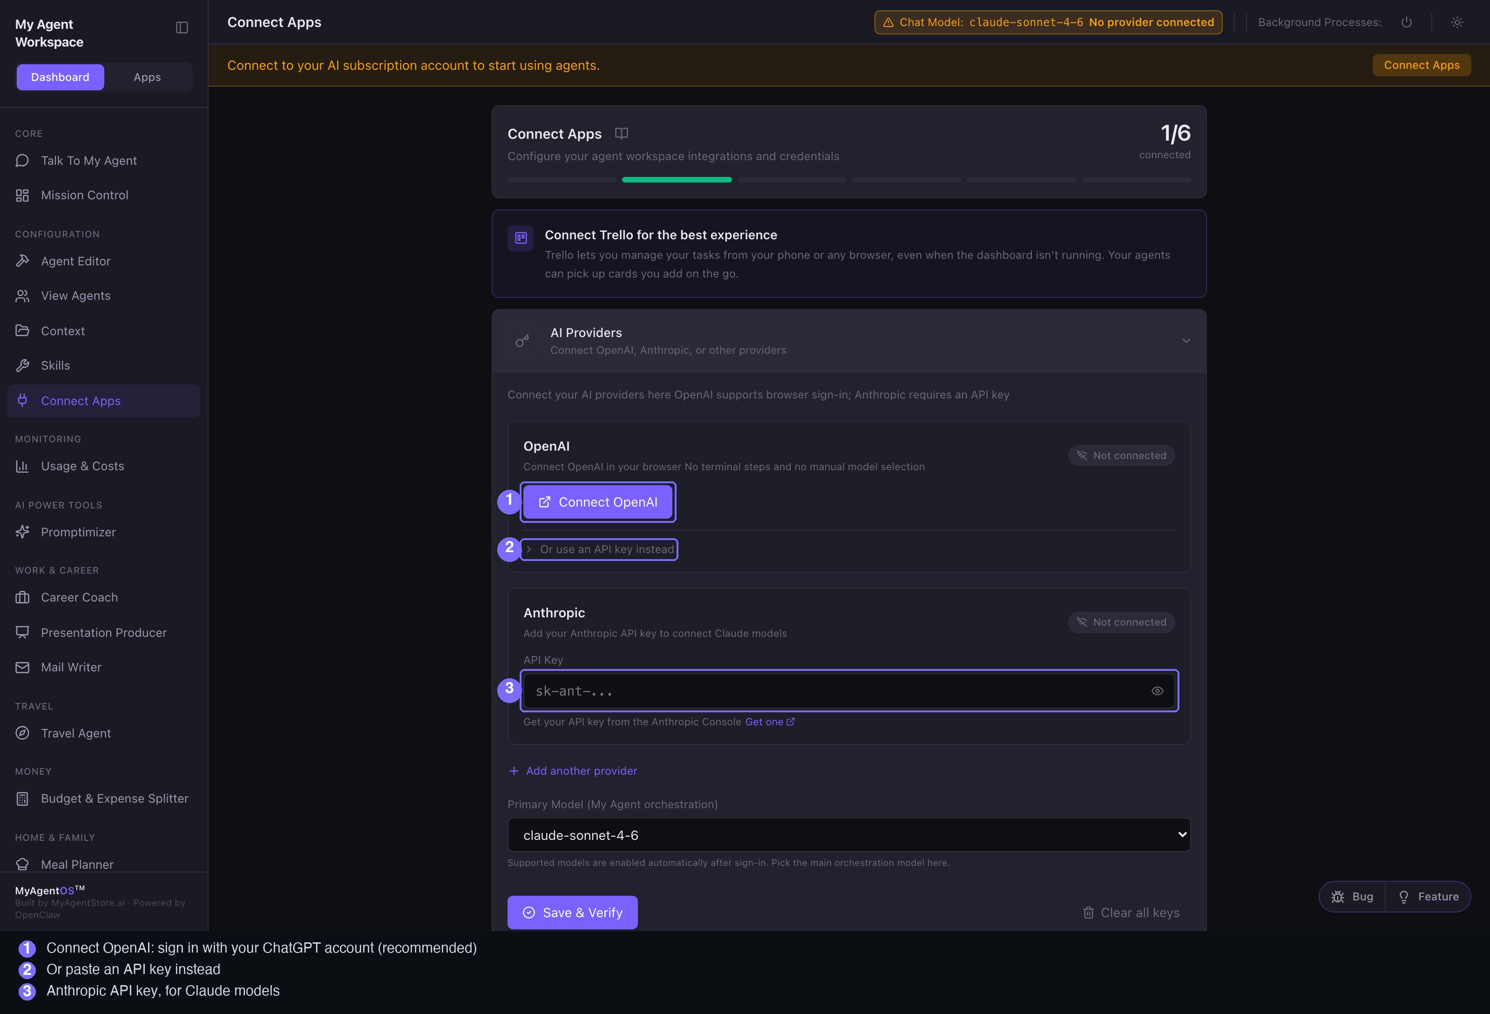Screen dimensions: 1490x1014
Task: Click the Connect OpenAI button
Action: (x=598, y=502)
